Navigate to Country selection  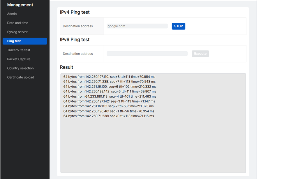20,68
